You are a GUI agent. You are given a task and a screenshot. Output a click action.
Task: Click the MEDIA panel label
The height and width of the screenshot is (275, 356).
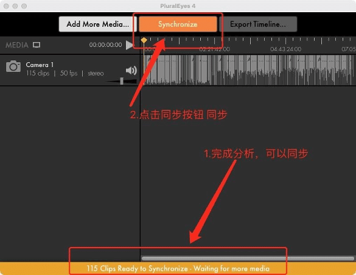(x=17, y=45)
